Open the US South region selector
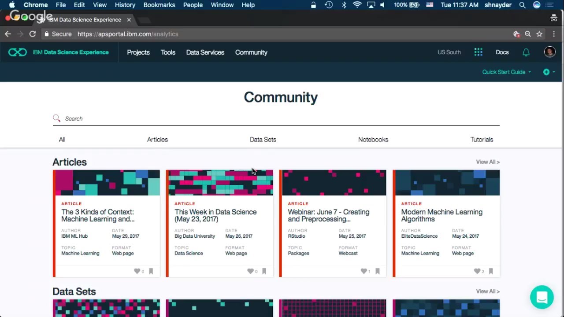The height and width of the screenshot is (317, 564). click(449, 52)
